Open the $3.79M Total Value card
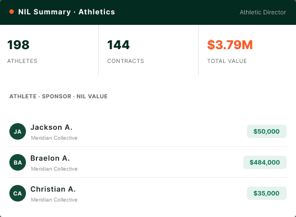The image size is (296, 217). 247,50
